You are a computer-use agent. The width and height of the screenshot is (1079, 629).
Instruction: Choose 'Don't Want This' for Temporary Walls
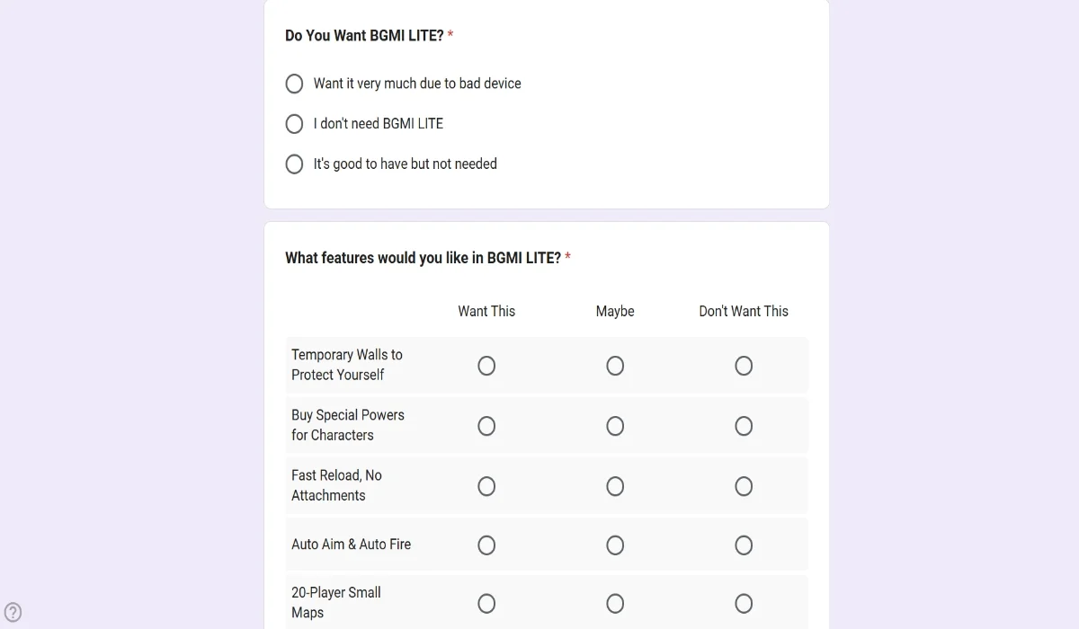point(744,366)
